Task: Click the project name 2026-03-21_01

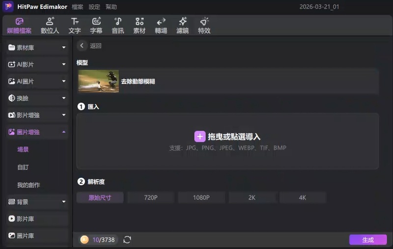Action: [319, 7]
